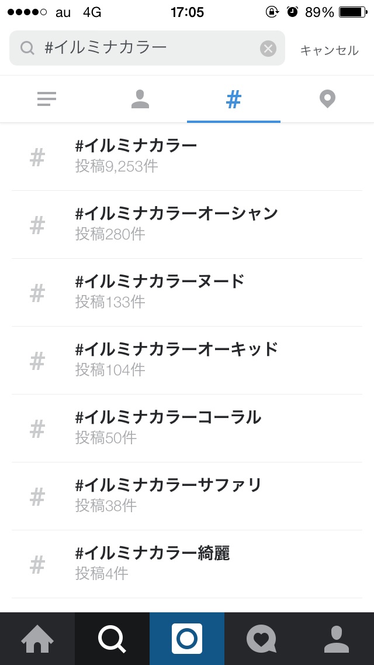
Task: Open hashtag #イルミナカラーオーキッド
Action: click(187, 360)
